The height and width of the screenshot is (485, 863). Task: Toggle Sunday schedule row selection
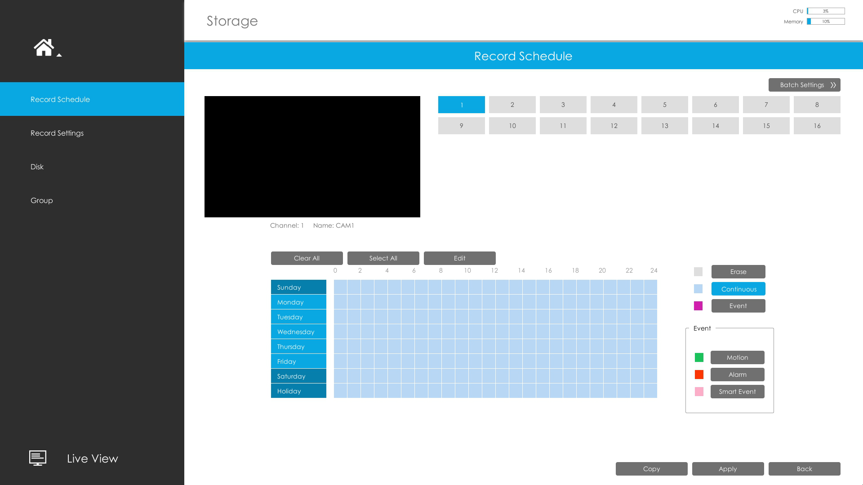tap(298, 287)
